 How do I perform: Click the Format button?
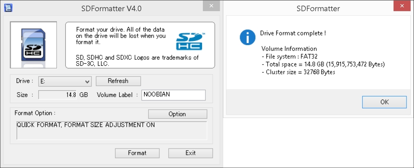coord(137,153)
